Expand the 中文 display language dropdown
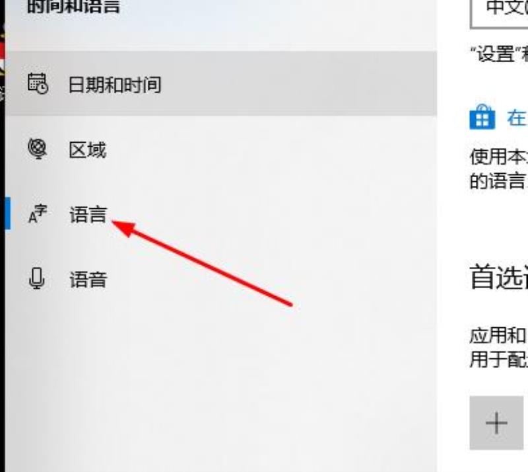The width and height of the screenshot is (528, 472). pos(499,13)
